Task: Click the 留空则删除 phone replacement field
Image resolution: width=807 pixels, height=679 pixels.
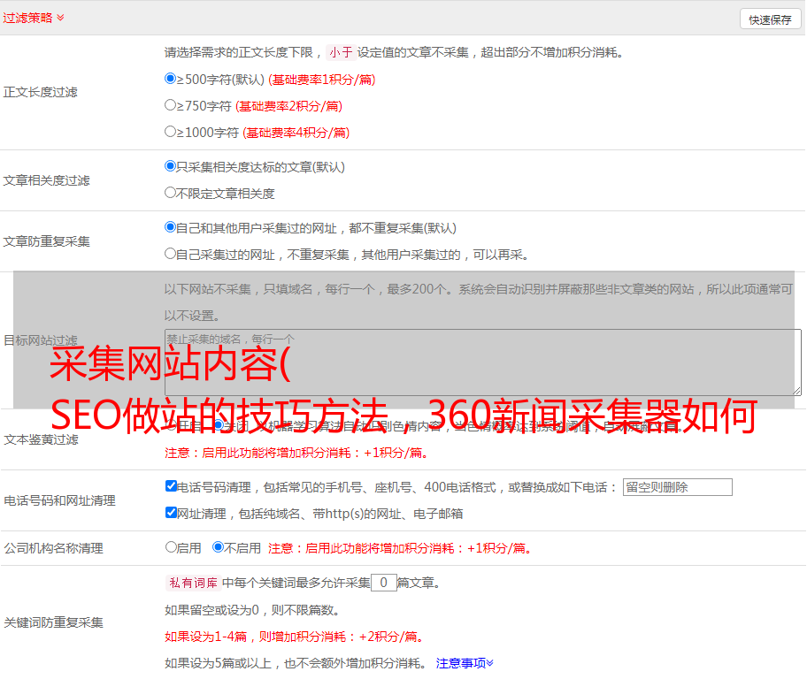Action: tap(677, 487)
